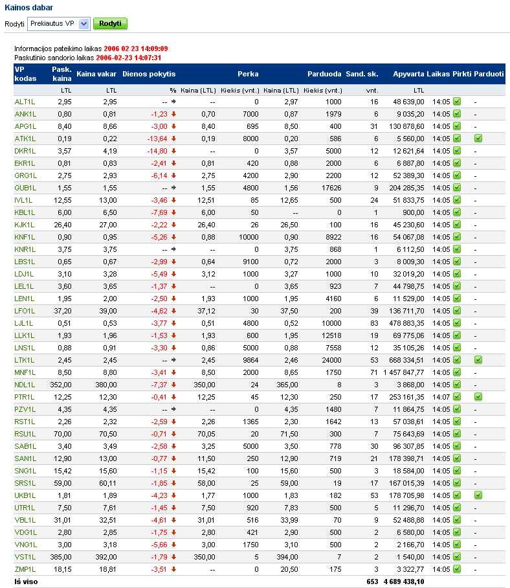Open the KNF1L security link
The height and width of the screenshot is (588, 510).
pyautogui.click(x=25, y=237)
